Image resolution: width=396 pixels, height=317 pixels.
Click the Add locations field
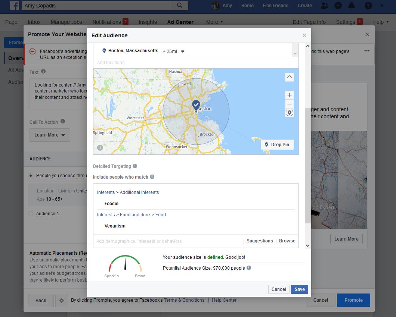196,63
